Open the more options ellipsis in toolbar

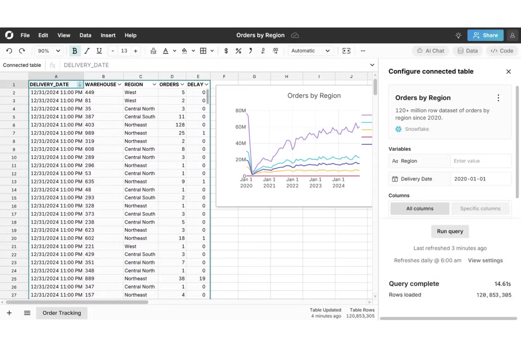tap(363, 51)
